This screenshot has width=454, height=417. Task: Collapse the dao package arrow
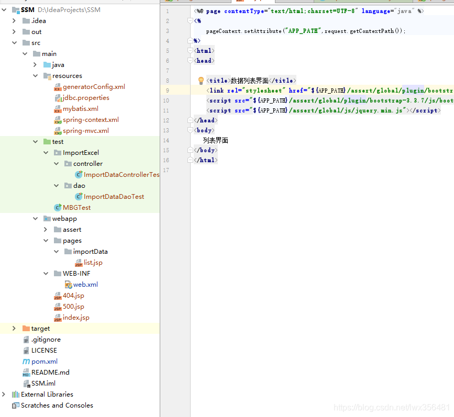57,186
